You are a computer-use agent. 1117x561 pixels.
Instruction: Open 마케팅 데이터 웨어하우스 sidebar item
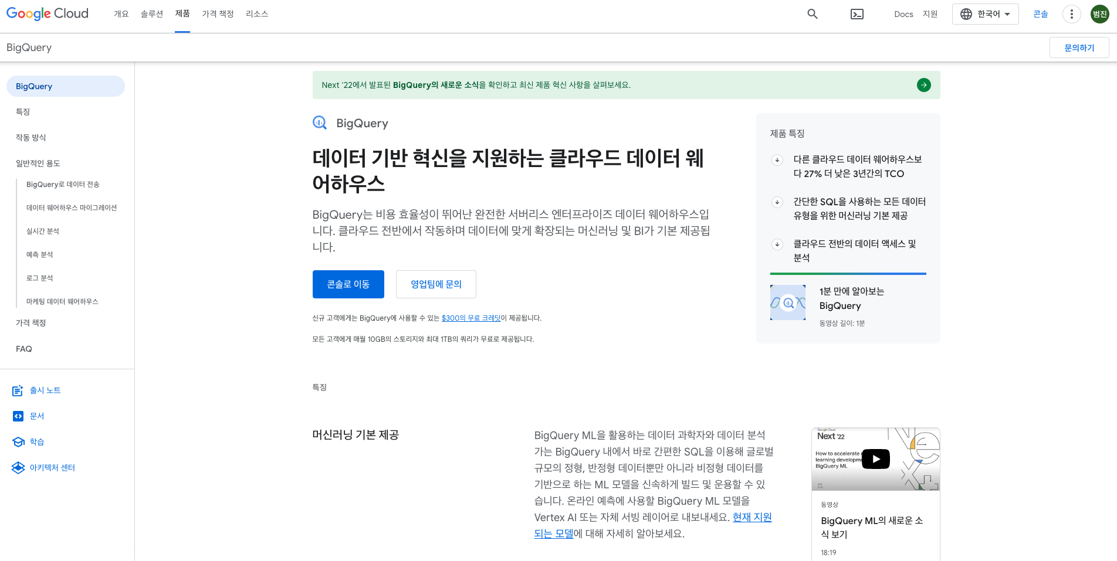click(x=62, y=302)
